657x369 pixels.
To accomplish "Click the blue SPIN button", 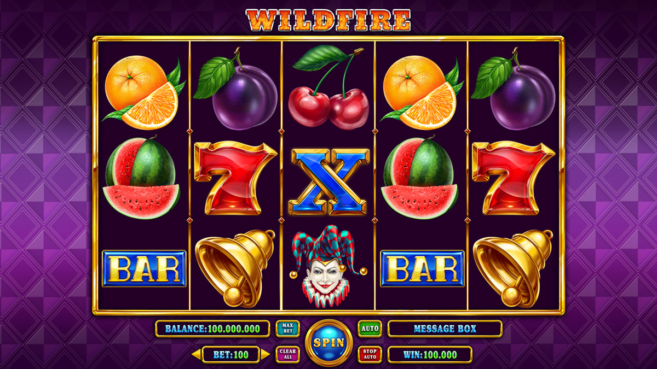I will [x=328, y=343].
